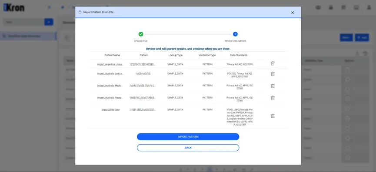
Task: Click the Pattern column header
Action: (x=143, y=55)
